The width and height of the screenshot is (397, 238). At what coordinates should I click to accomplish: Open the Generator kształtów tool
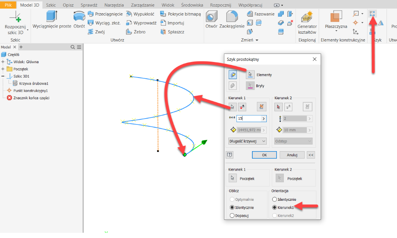(307, 17)
